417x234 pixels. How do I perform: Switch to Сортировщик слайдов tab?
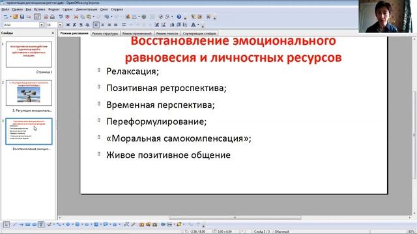(199, 33)
